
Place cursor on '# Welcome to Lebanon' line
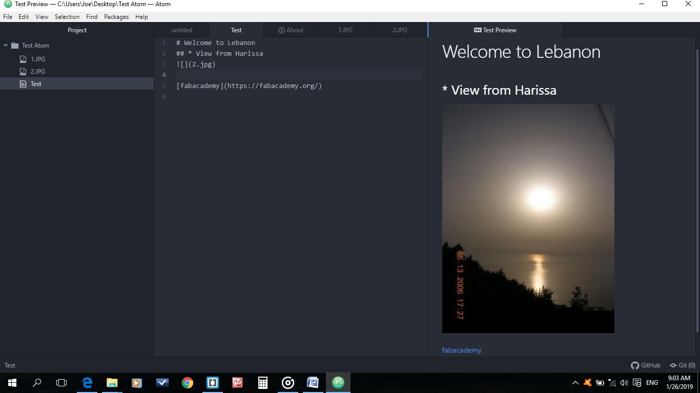[x=216, y=43]
